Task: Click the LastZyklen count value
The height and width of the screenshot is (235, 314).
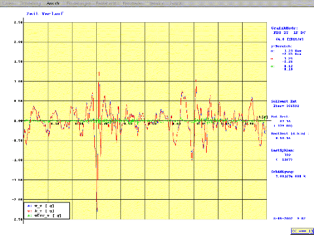Action: [287, 155]
